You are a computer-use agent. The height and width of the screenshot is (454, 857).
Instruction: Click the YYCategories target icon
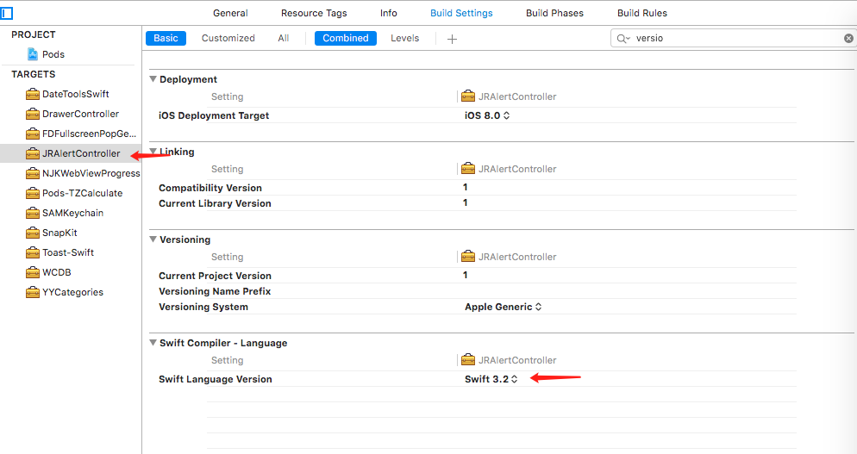point(33,292)
